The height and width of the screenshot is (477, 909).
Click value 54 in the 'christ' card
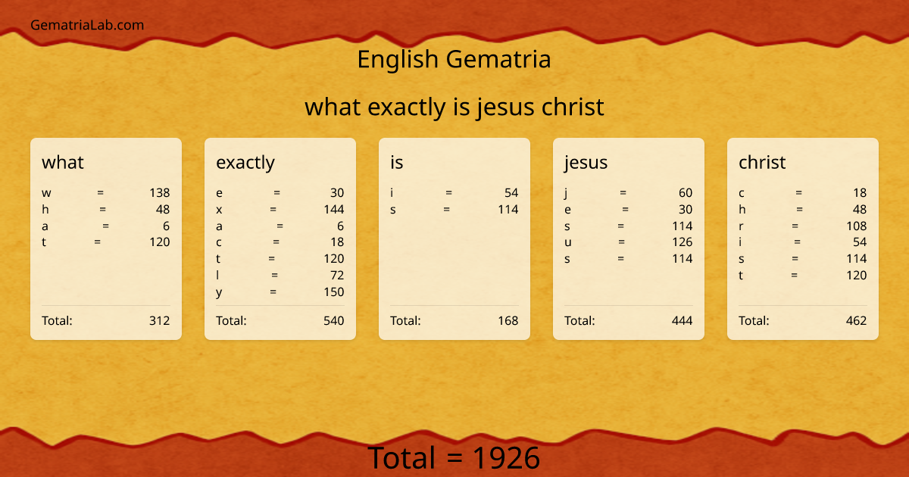tap(860, 242)
